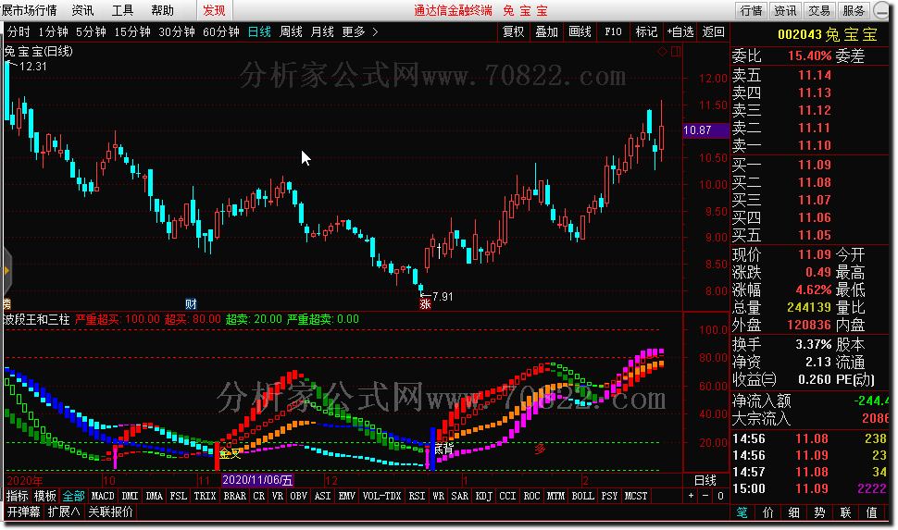Click the 涨 marker below the 7.91 low

pyautogui.click(x=425, y=304)
